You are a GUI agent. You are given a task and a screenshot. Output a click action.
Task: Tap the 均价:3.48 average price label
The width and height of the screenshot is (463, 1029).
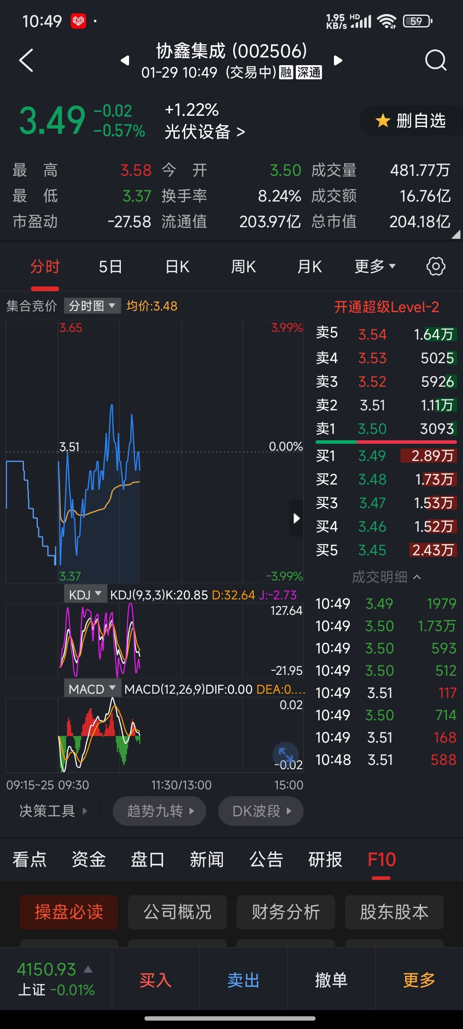pos(152,306)
